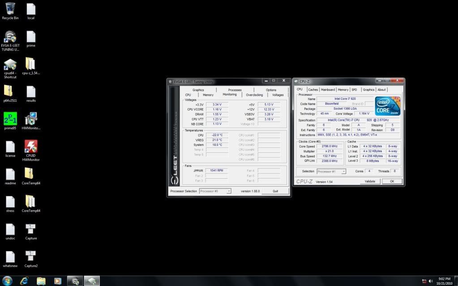Viewport: 458px width, 286px height.
Task: Open Windows Media Player from the taskbar
Action: (x=58, y=281)
